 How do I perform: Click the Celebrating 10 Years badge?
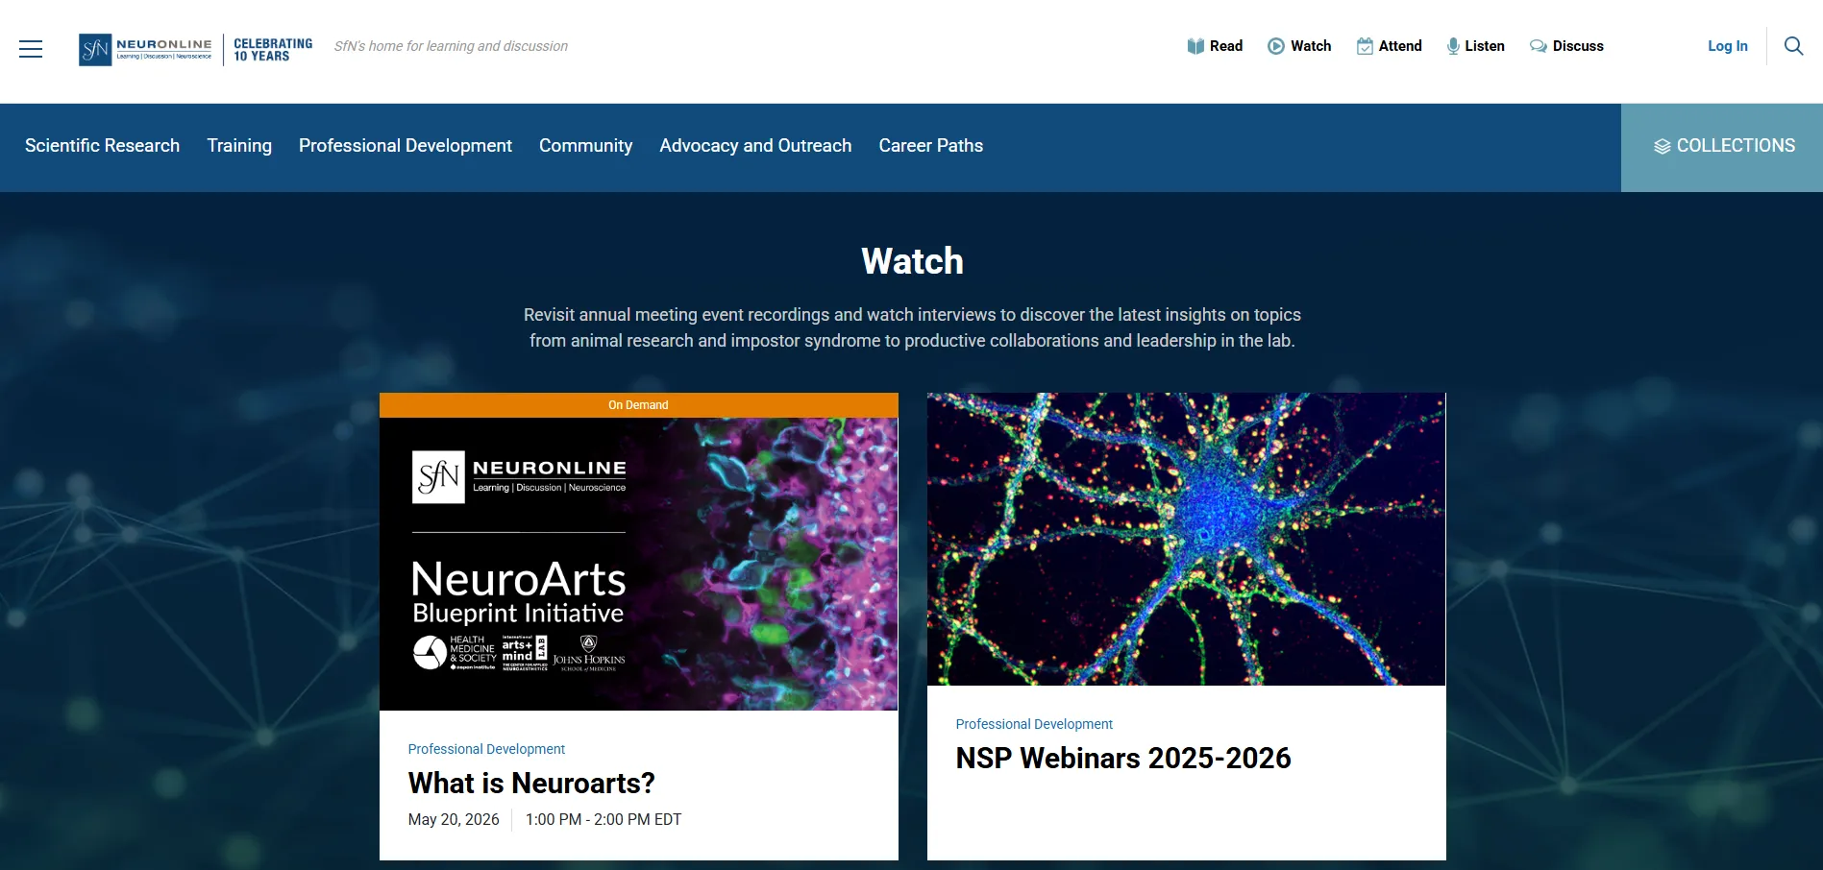tap(273, 50)
